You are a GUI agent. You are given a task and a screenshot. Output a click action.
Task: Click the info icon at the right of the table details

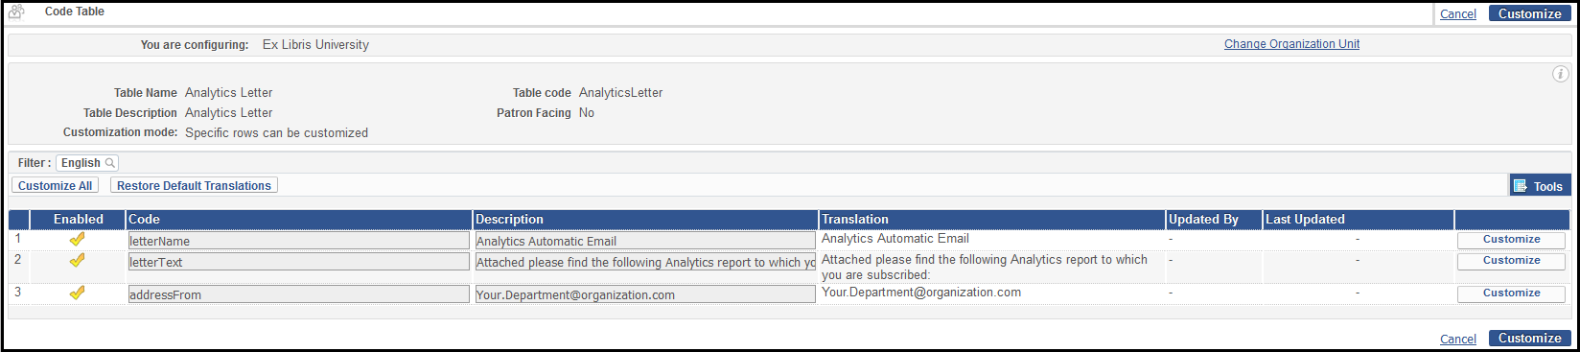click(x=1560, y=74)
